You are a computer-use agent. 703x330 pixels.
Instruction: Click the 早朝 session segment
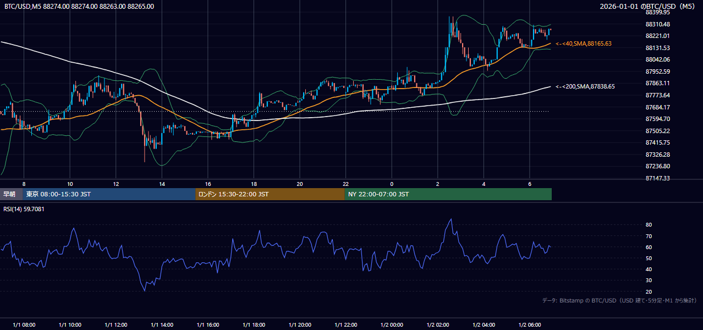pyautogui.click(x=12, y=194)
